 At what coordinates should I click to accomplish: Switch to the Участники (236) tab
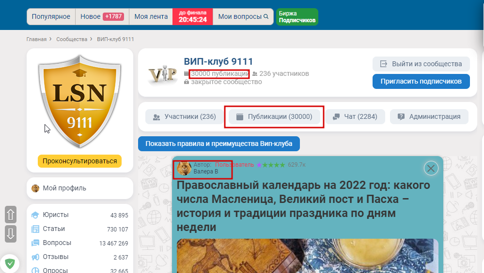coord(184,116)
